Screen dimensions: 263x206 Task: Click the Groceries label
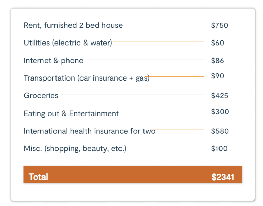[x=41, y=96]
